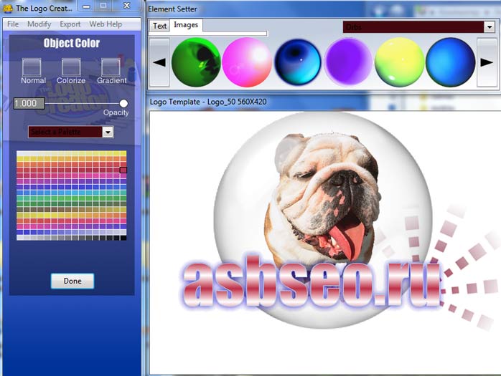Pick the dark blue cyan orb
This screenshot has width=501, height=376.
(297, 62)
